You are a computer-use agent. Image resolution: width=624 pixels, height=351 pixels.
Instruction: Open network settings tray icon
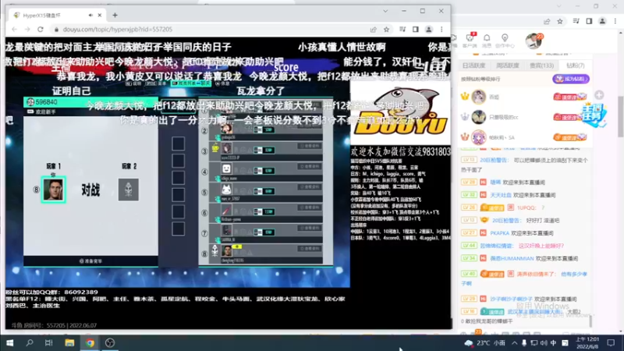click(x=534, y=343)
